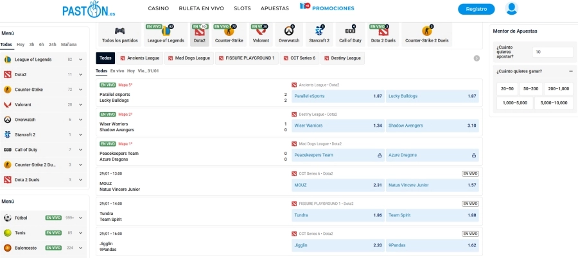Open the user profile avatar icon

point(512,8)
